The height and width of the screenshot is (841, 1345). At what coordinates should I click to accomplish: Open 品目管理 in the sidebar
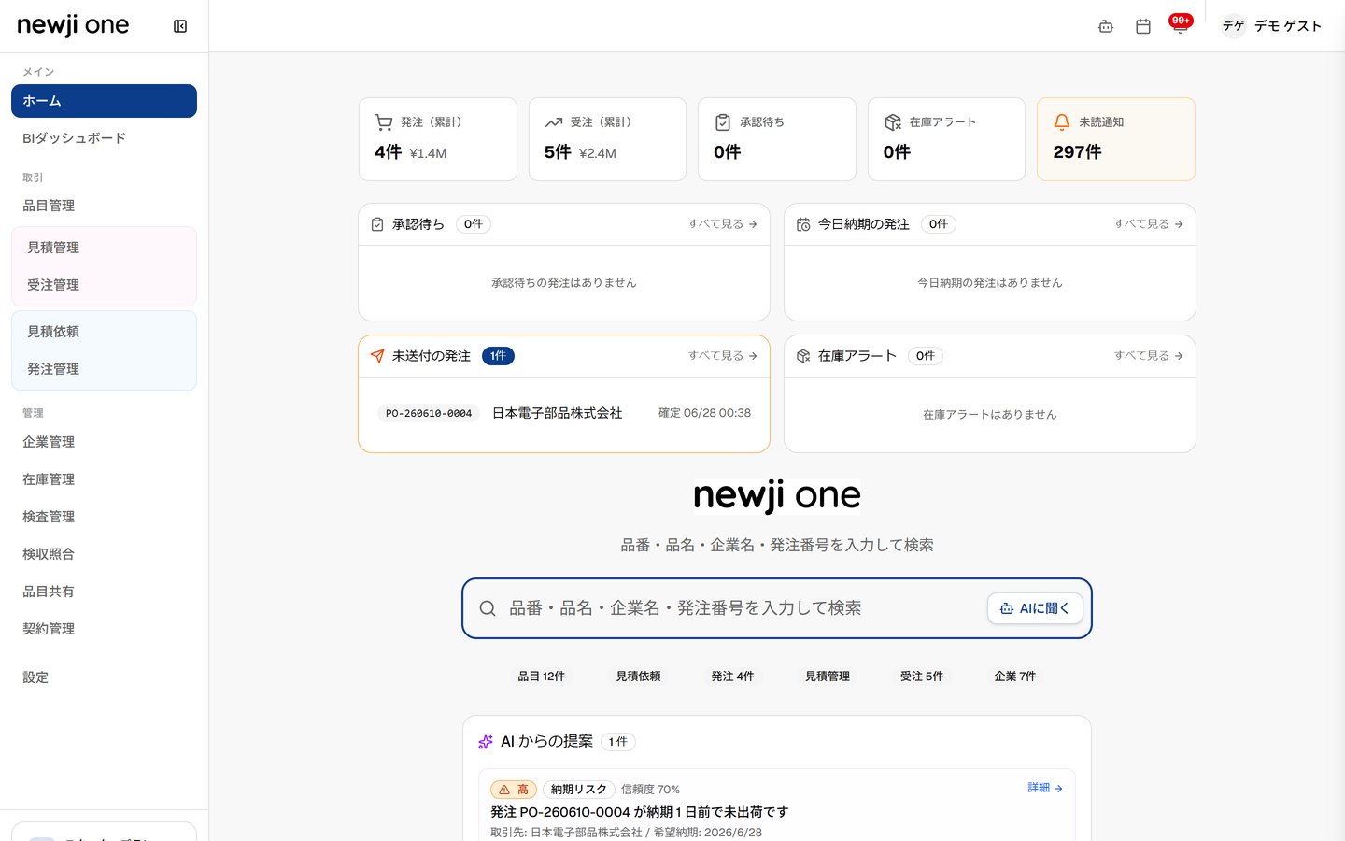point(104,206)
